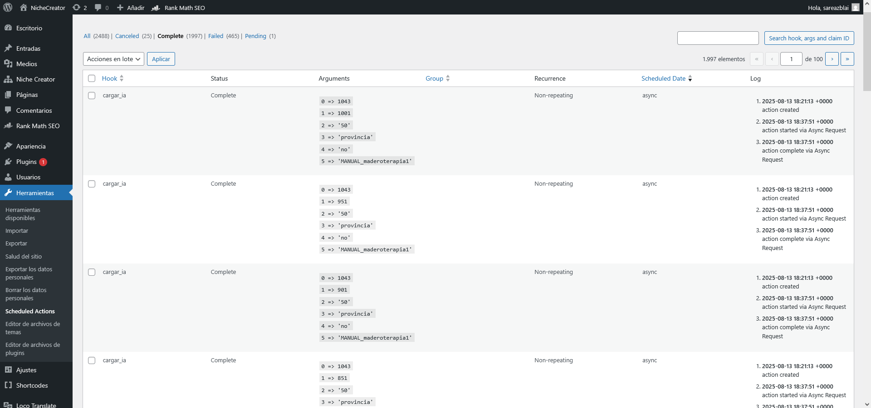Open Editor de archivos de plugins
Image resolution: width=871 pixels, height=408 pixels.
[x=36, y=349]
